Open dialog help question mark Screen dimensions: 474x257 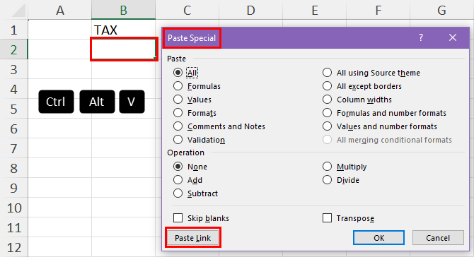[421, 37]
